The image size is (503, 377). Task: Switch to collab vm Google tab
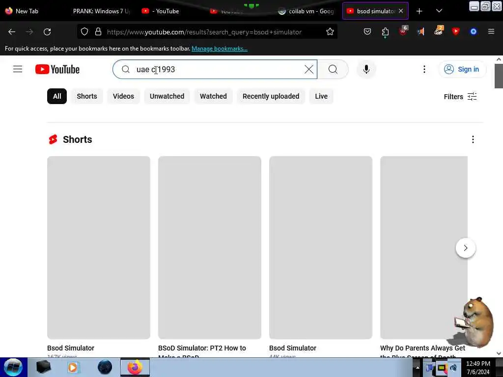tap(307, 11)
